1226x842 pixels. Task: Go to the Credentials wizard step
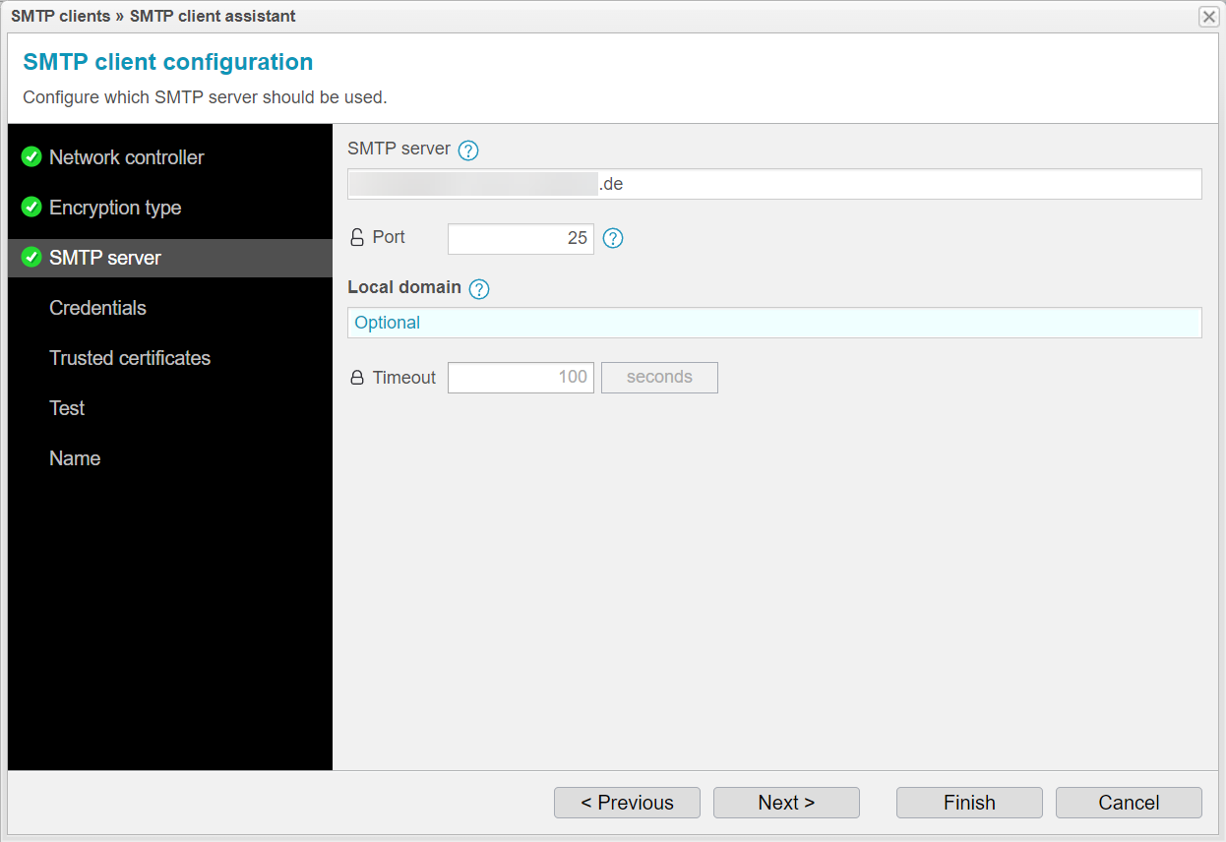click(97, 308)
